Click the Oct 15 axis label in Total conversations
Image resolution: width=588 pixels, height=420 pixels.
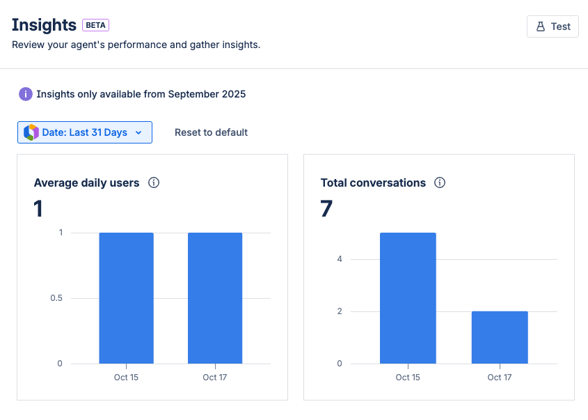click(407, 377)
